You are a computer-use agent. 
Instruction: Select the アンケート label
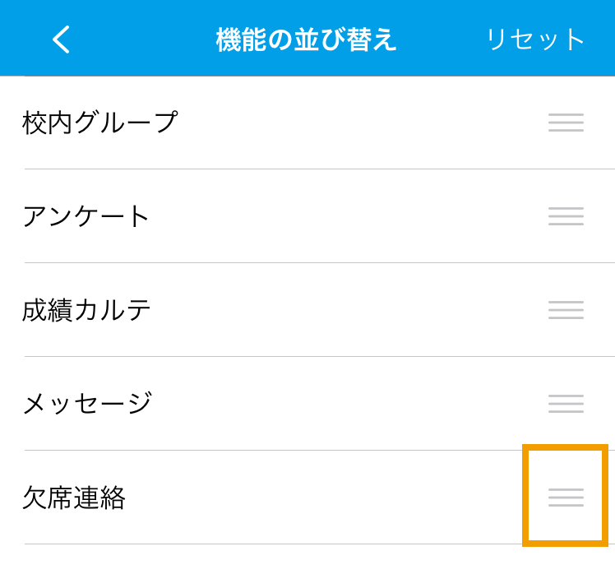[x=86, y=216]
